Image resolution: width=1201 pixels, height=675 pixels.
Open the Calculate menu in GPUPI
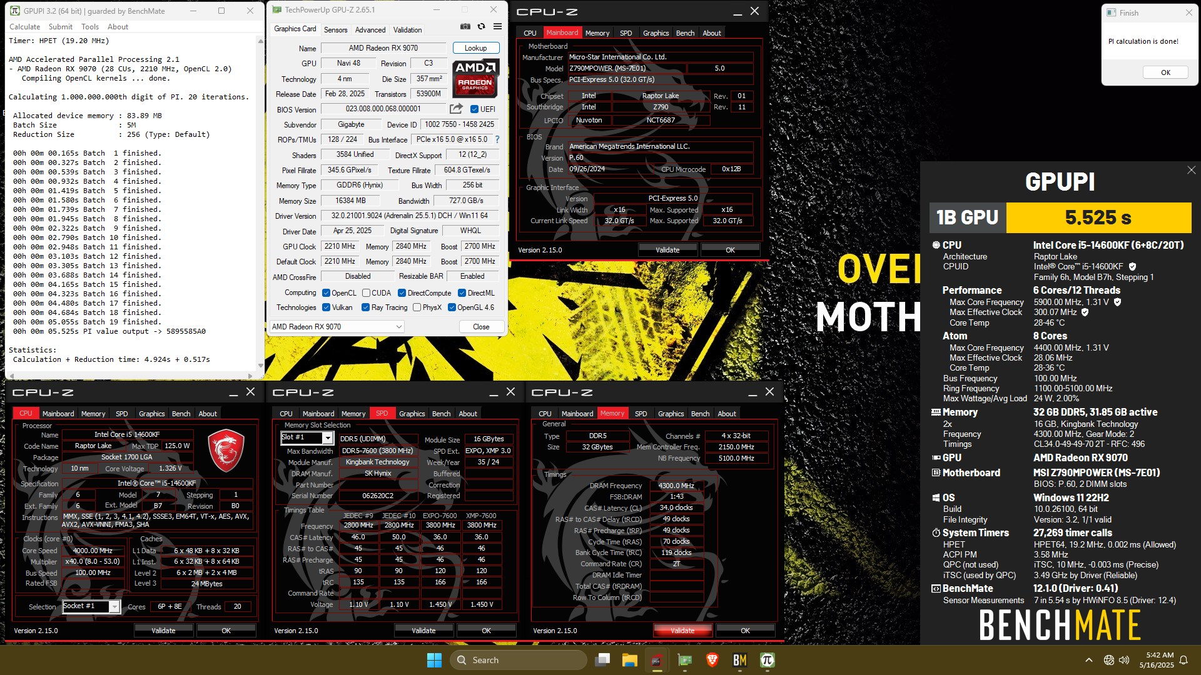(24, 27)
